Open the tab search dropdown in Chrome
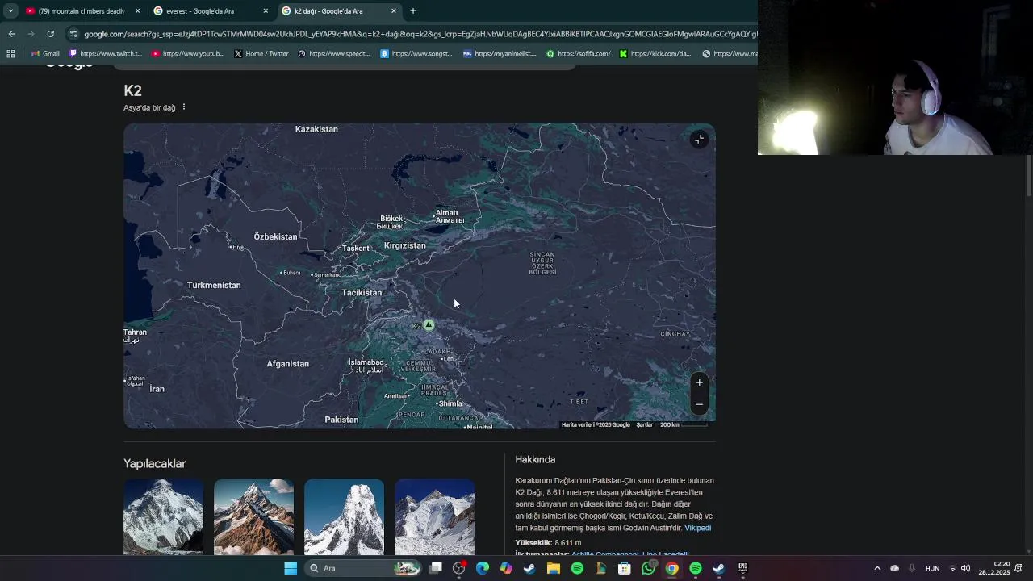This screenshot has height=581, width=1033. pos(10,11)
